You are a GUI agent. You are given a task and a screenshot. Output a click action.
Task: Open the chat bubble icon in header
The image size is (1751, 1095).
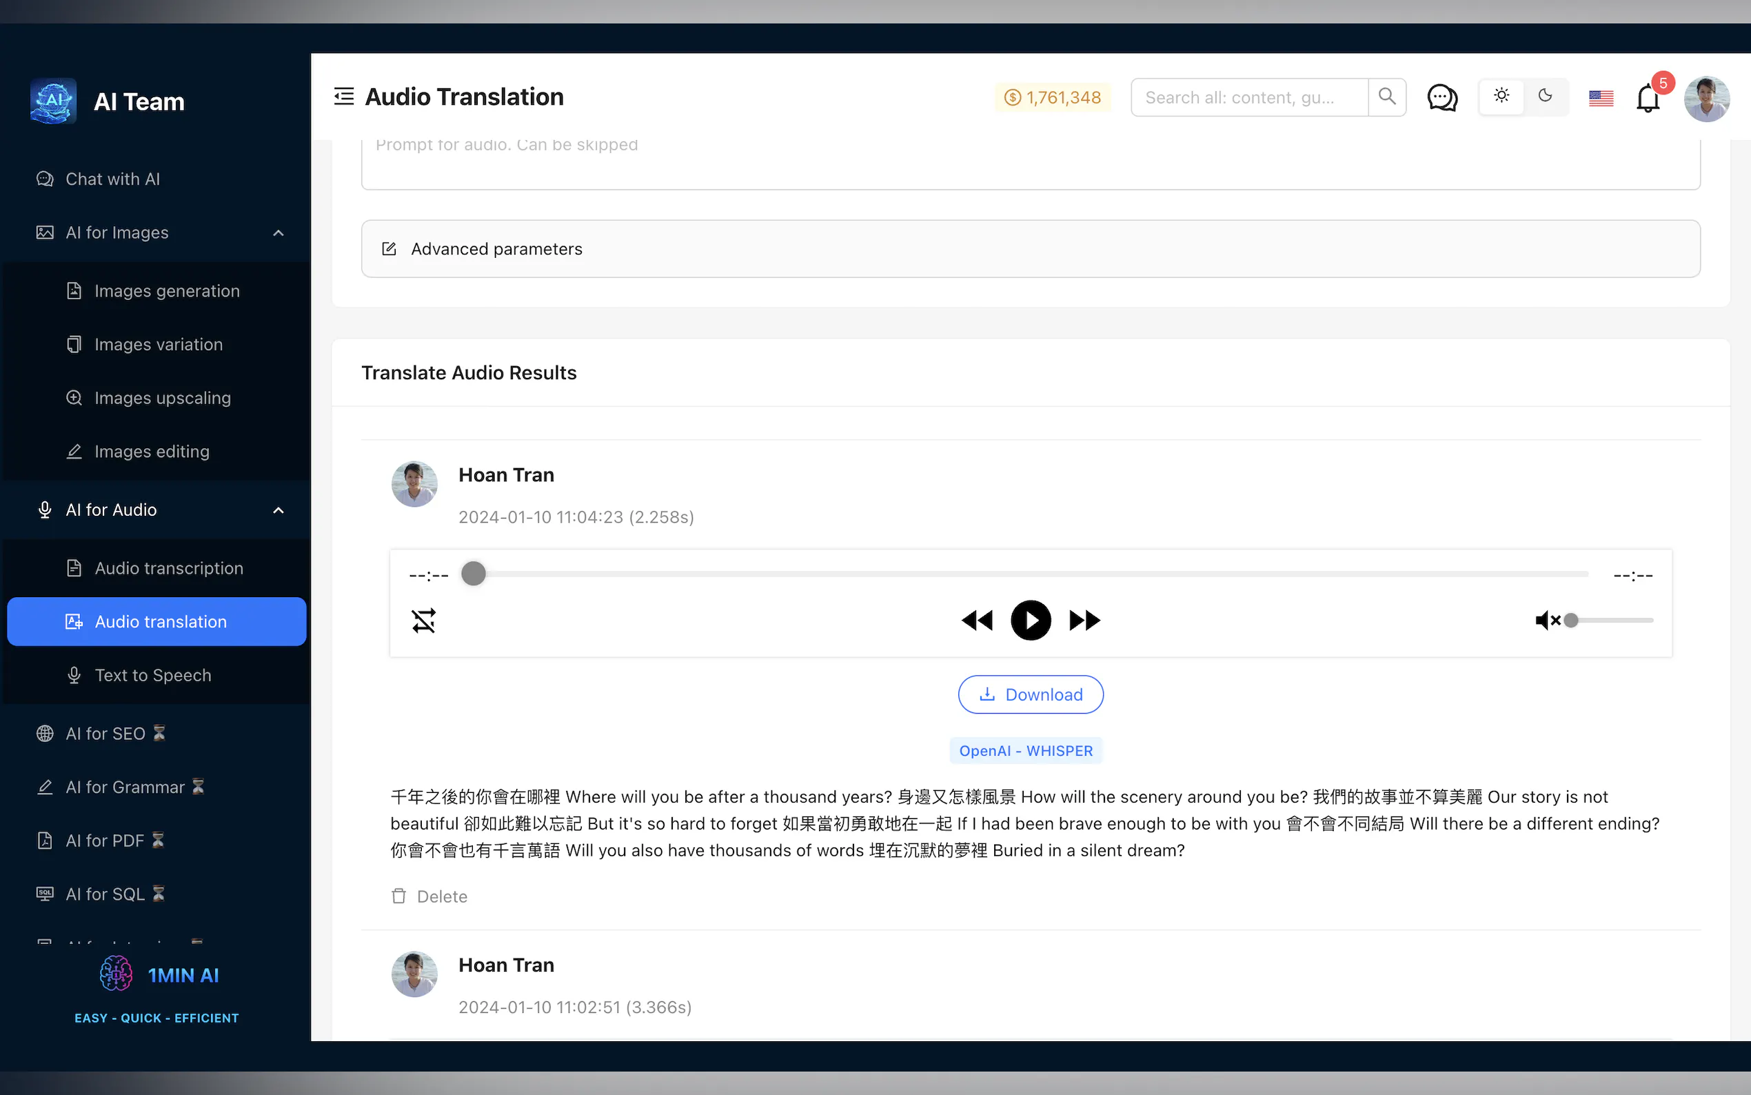1441,97
